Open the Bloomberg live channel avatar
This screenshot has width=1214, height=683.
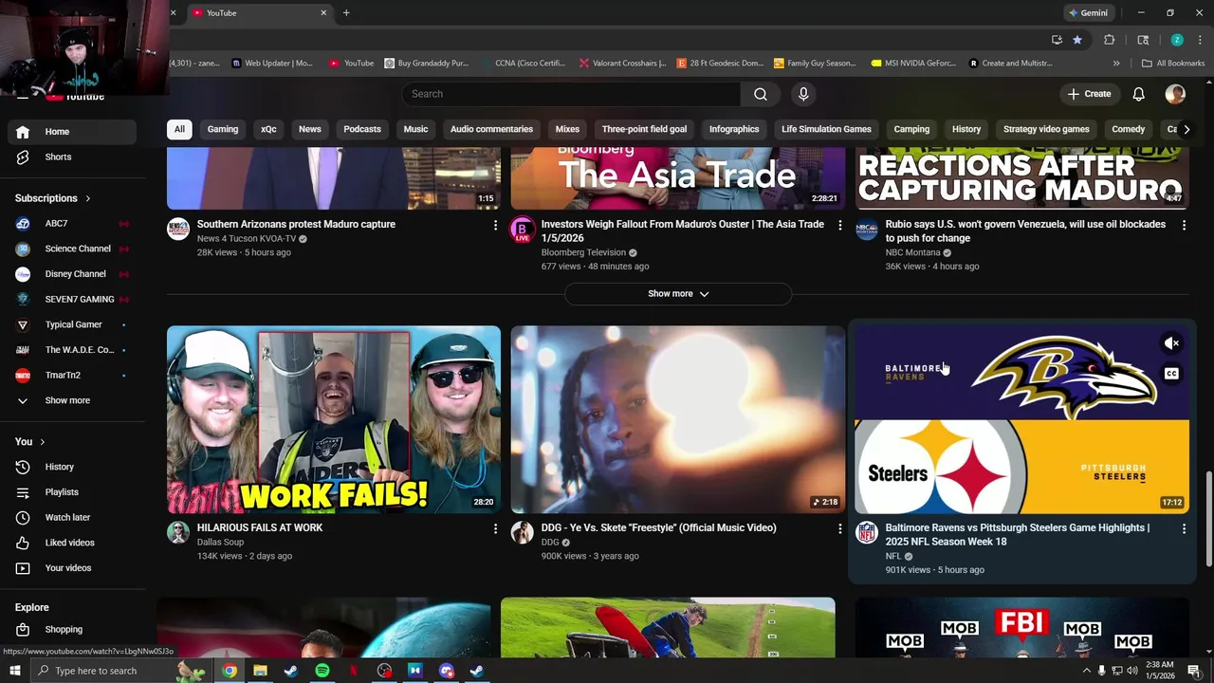[x=522, y=229]
